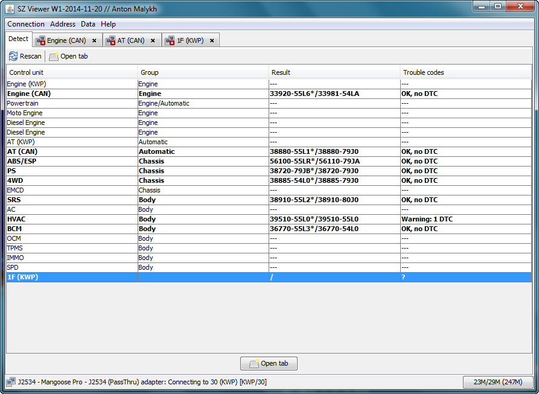
Task: Switch to the Detect tab
Action: [18, 39]
